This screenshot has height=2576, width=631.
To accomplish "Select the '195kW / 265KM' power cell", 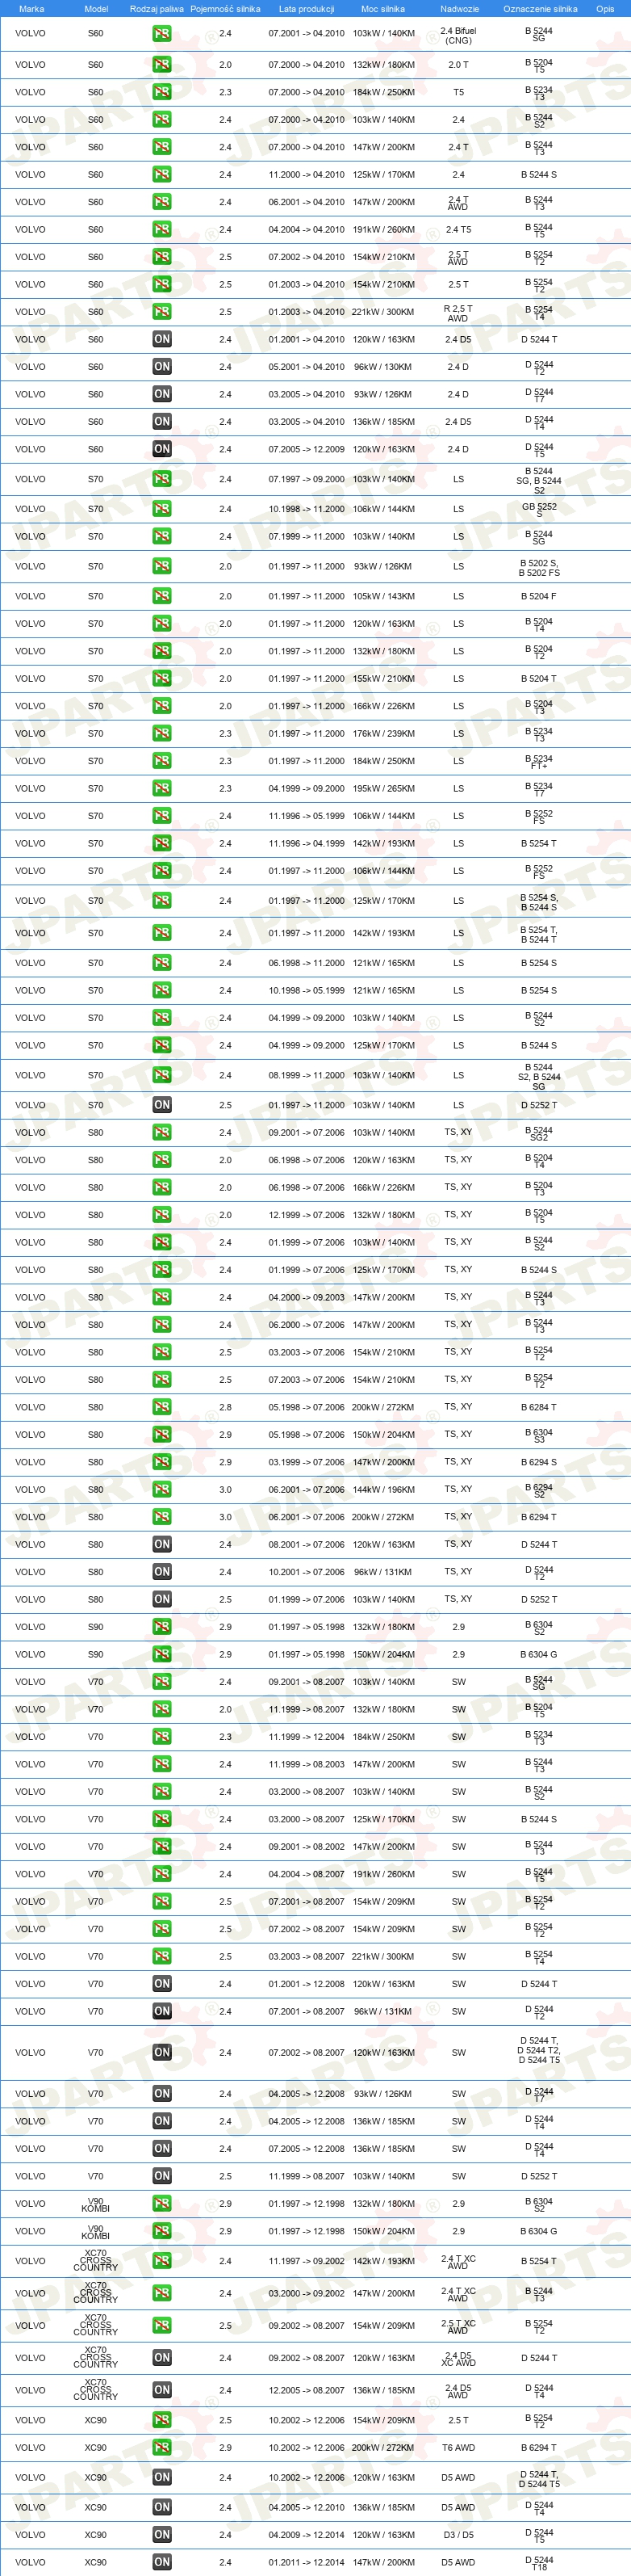I will coord(383,789).
